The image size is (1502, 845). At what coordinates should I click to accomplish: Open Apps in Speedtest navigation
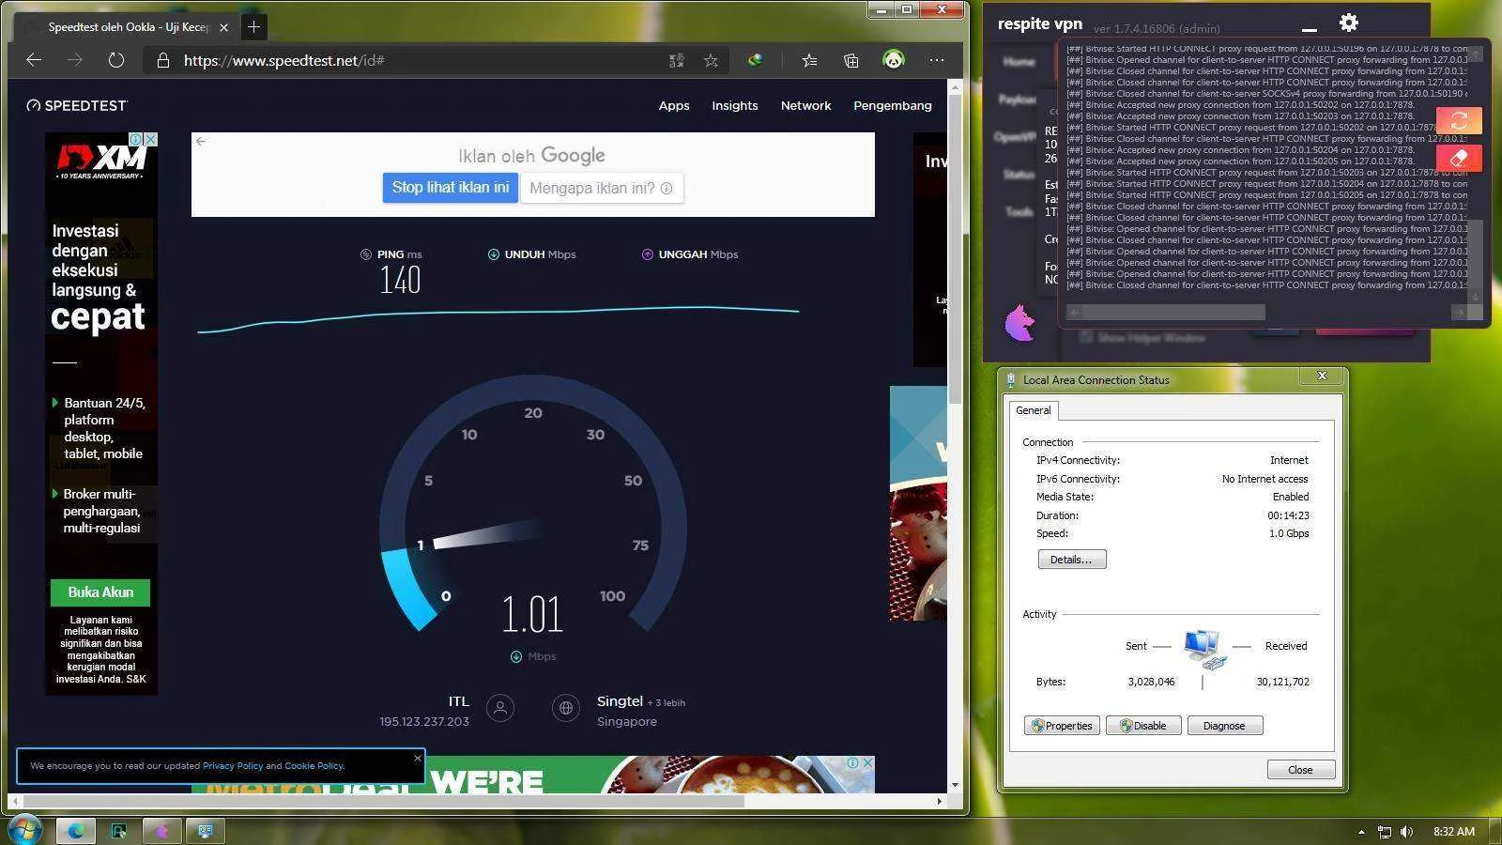(x=674, y=105)
